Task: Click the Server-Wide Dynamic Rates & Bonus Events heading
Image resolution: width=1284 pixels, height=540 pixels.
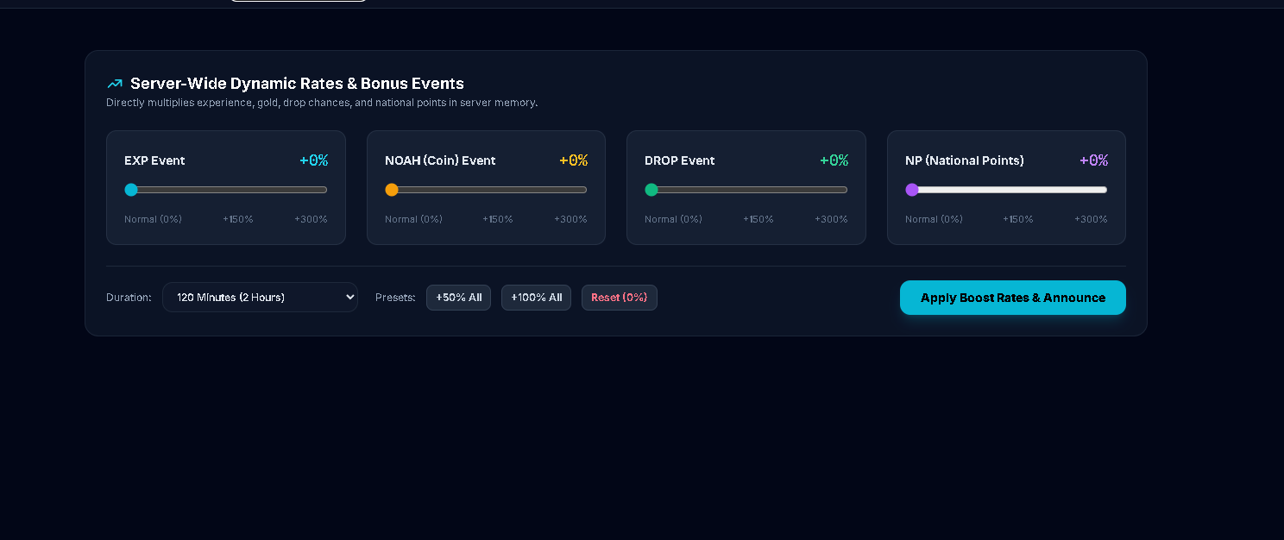Action: [x=297, y=84]
